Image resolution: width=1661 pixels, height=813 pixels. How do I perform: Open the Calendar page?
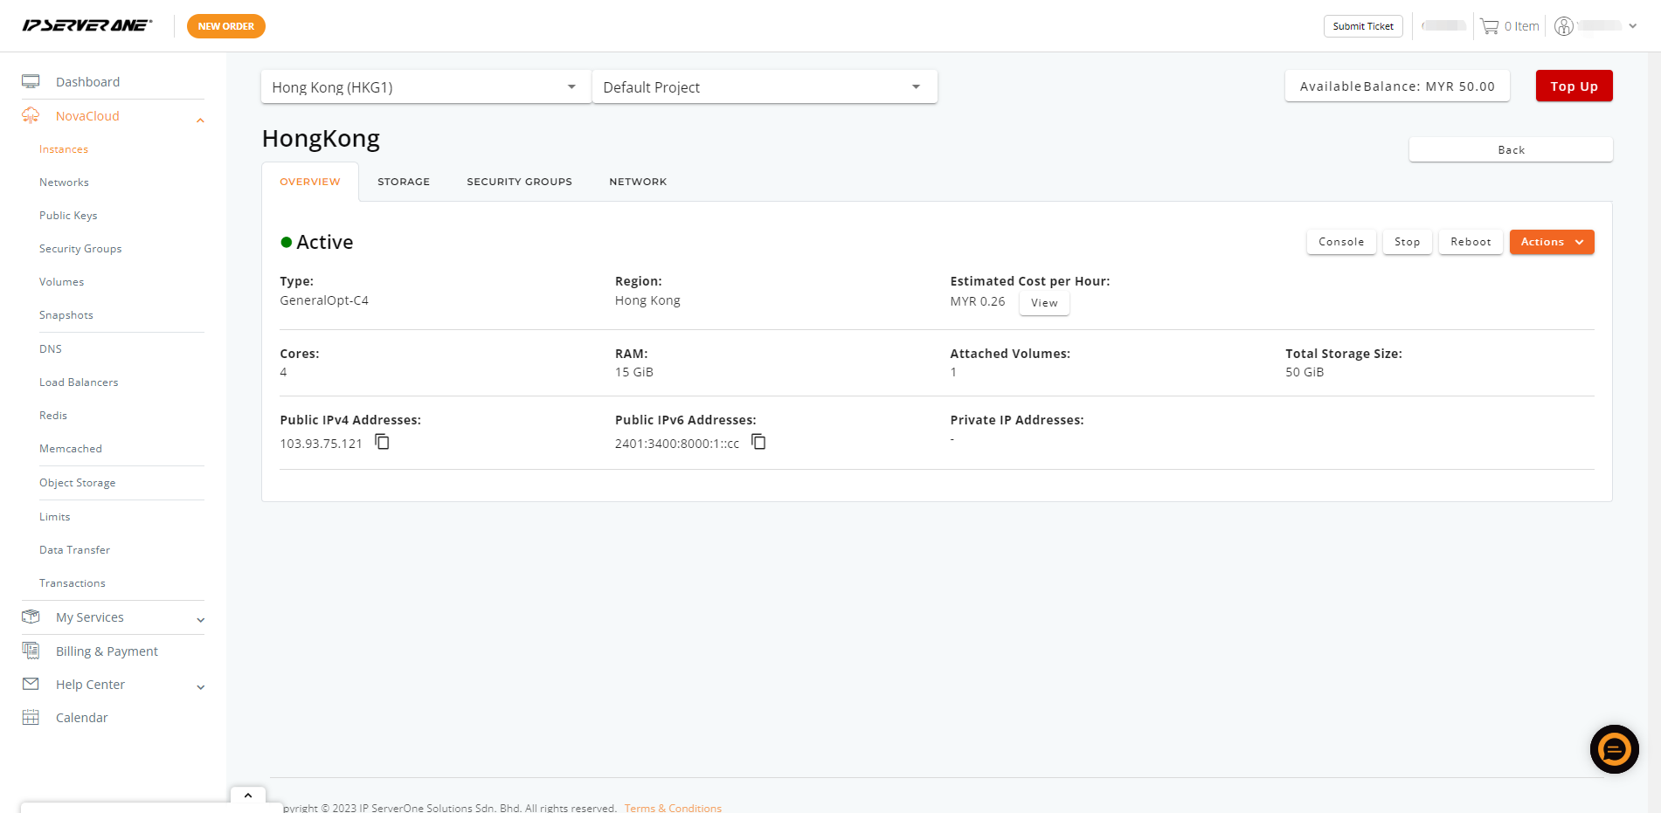(x=81, y=717)
